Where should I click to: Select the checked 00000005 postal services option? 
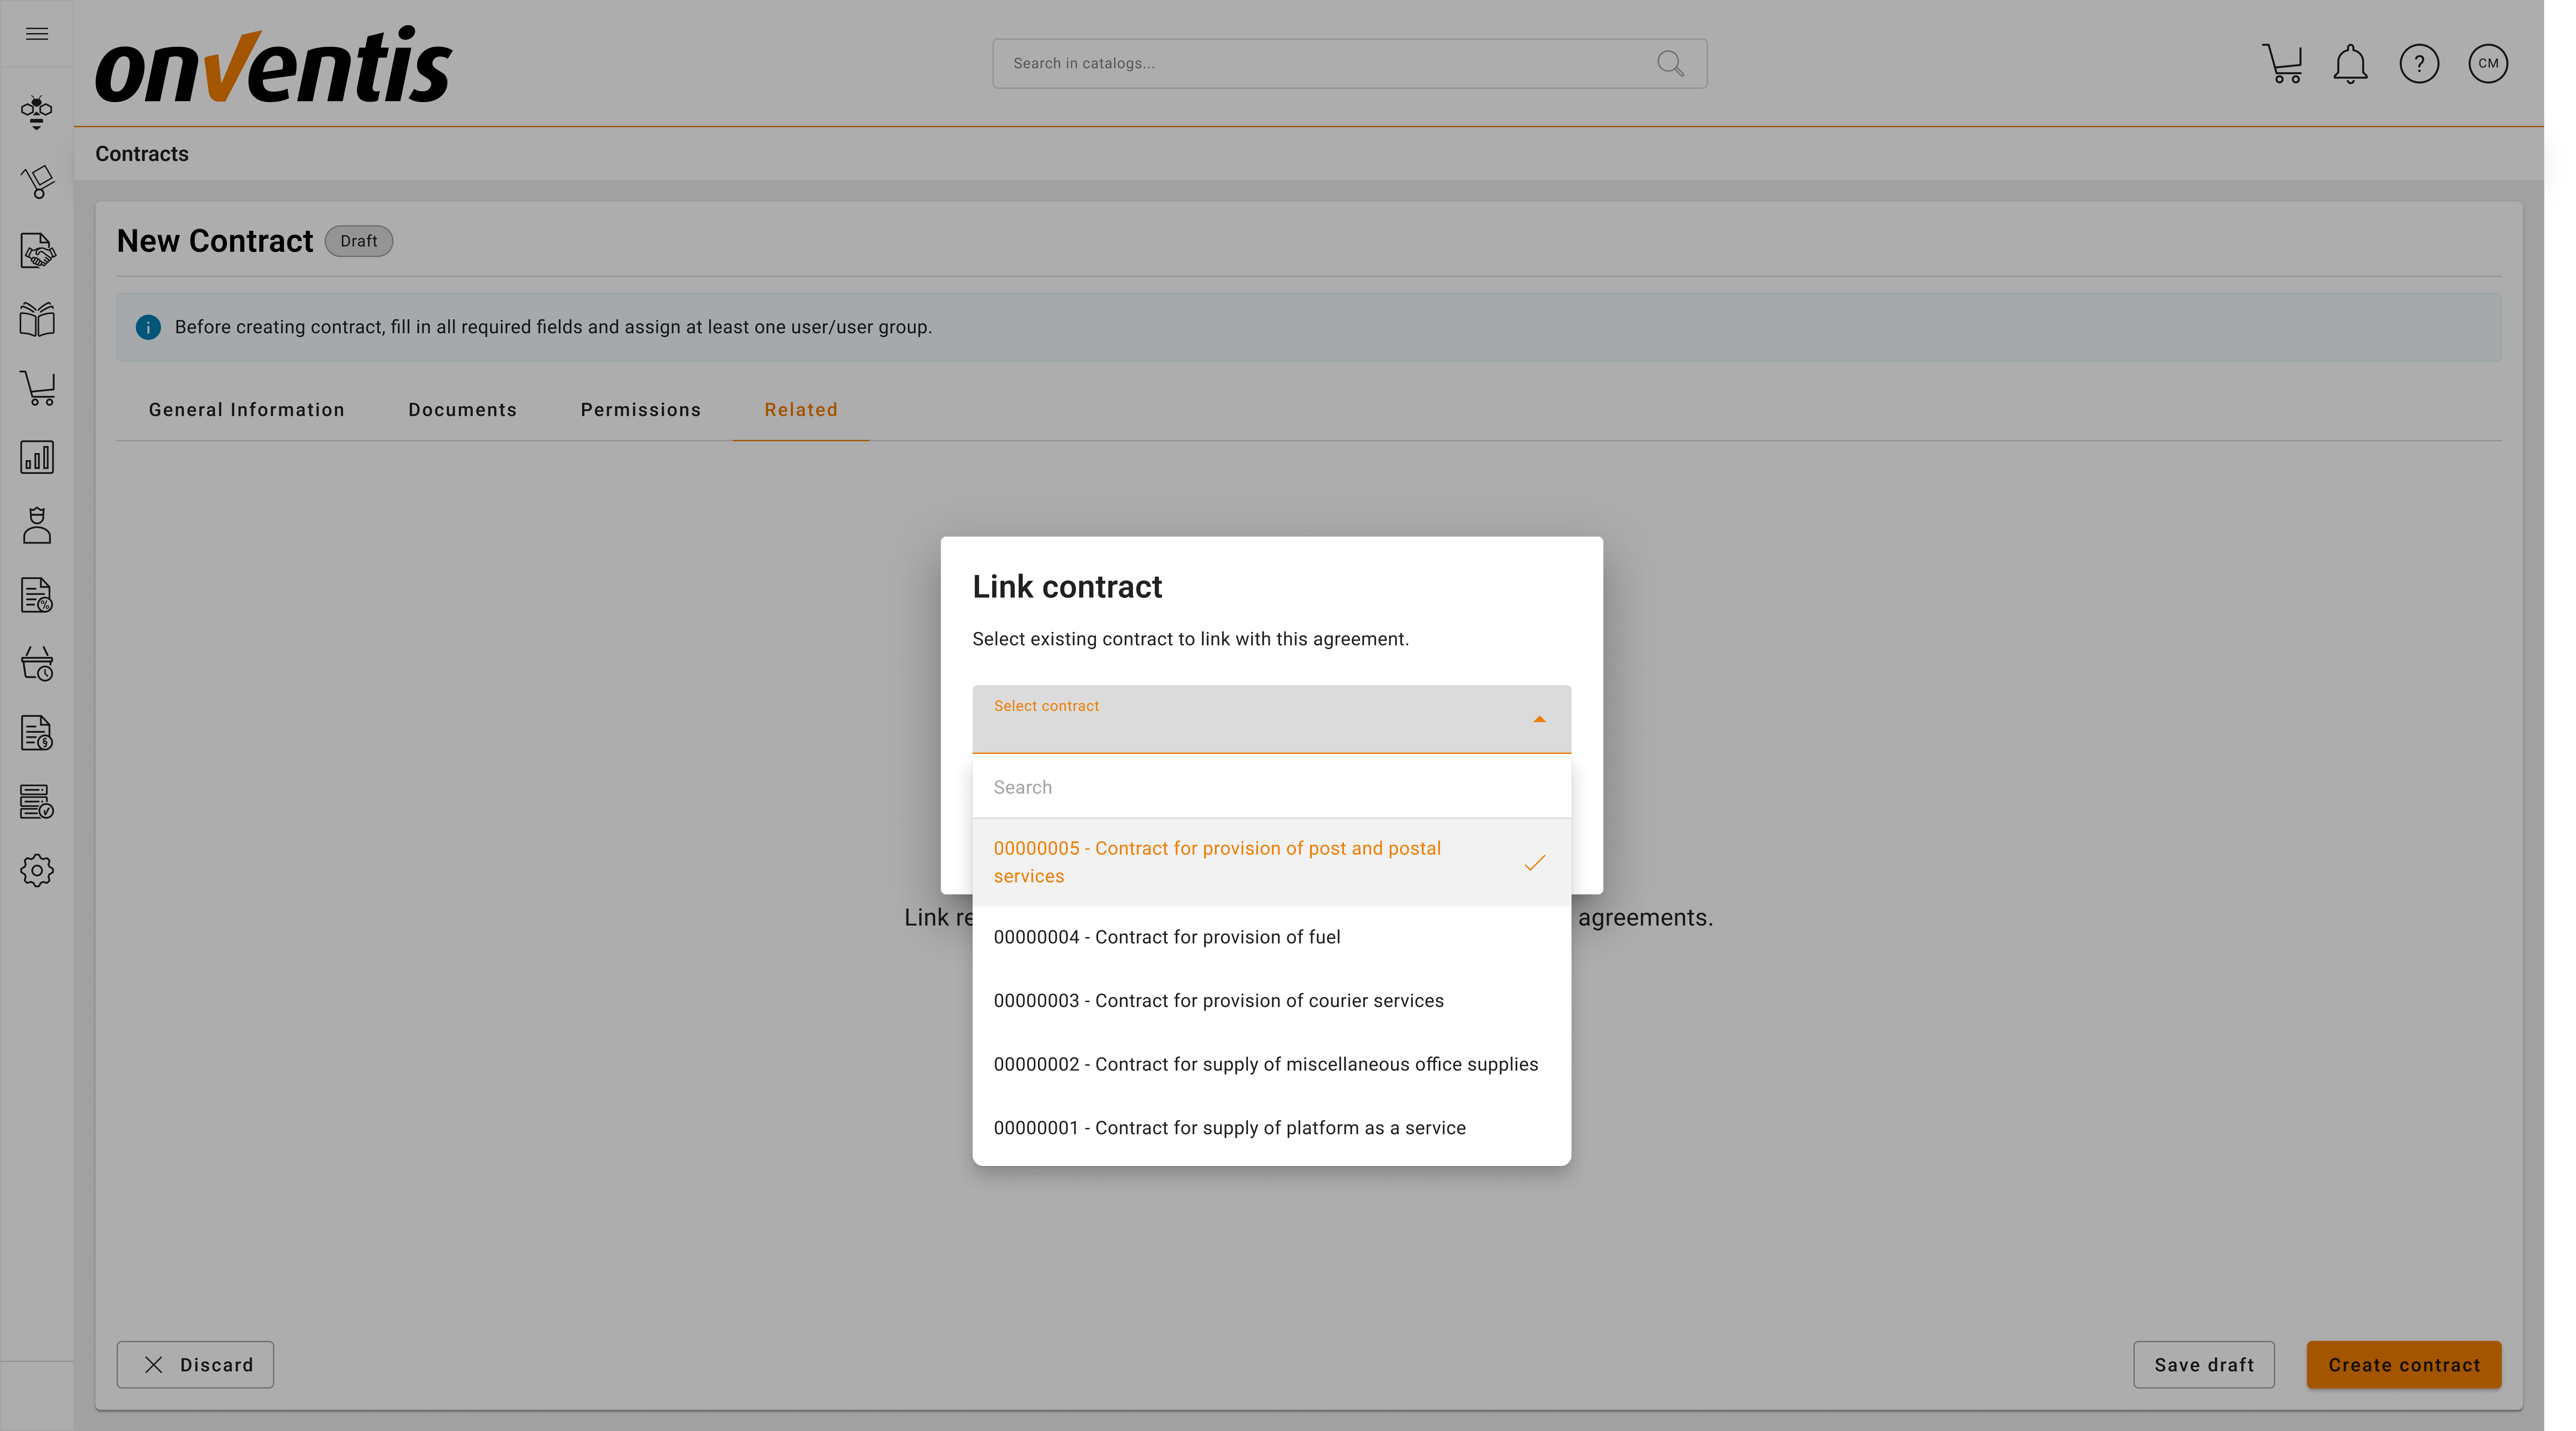click(x=1217, y=862)
